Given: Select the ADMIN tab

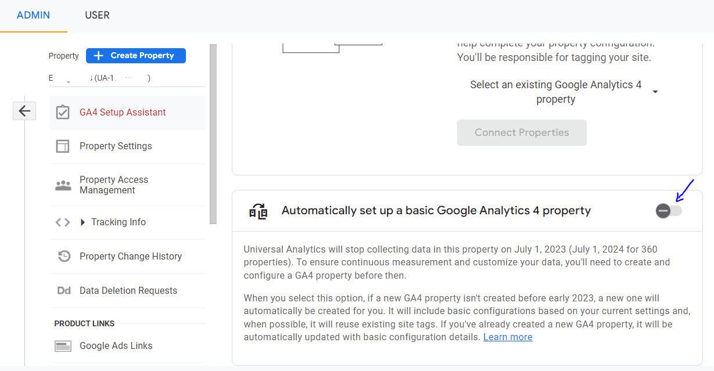Looking at the screenshot, I should [x=34, y=15].
